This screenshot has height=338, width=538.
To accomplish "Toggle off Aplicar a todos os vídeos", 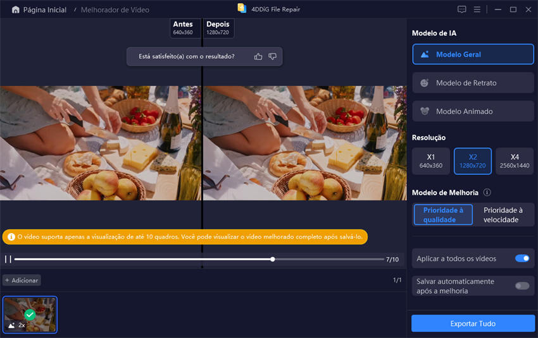I will 522,258.
